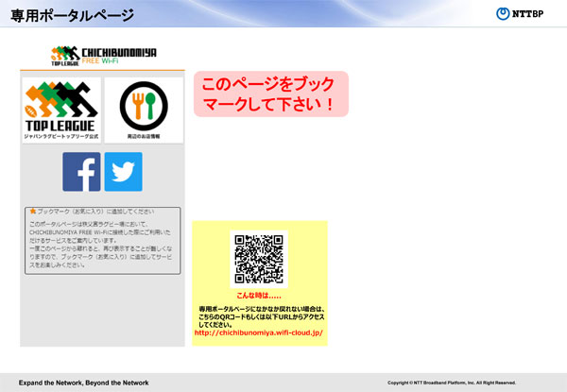Open the nearby restaurant info tile
Image resolution: width=567 pixels, height=392 pixels.
(x=144, y=111)
